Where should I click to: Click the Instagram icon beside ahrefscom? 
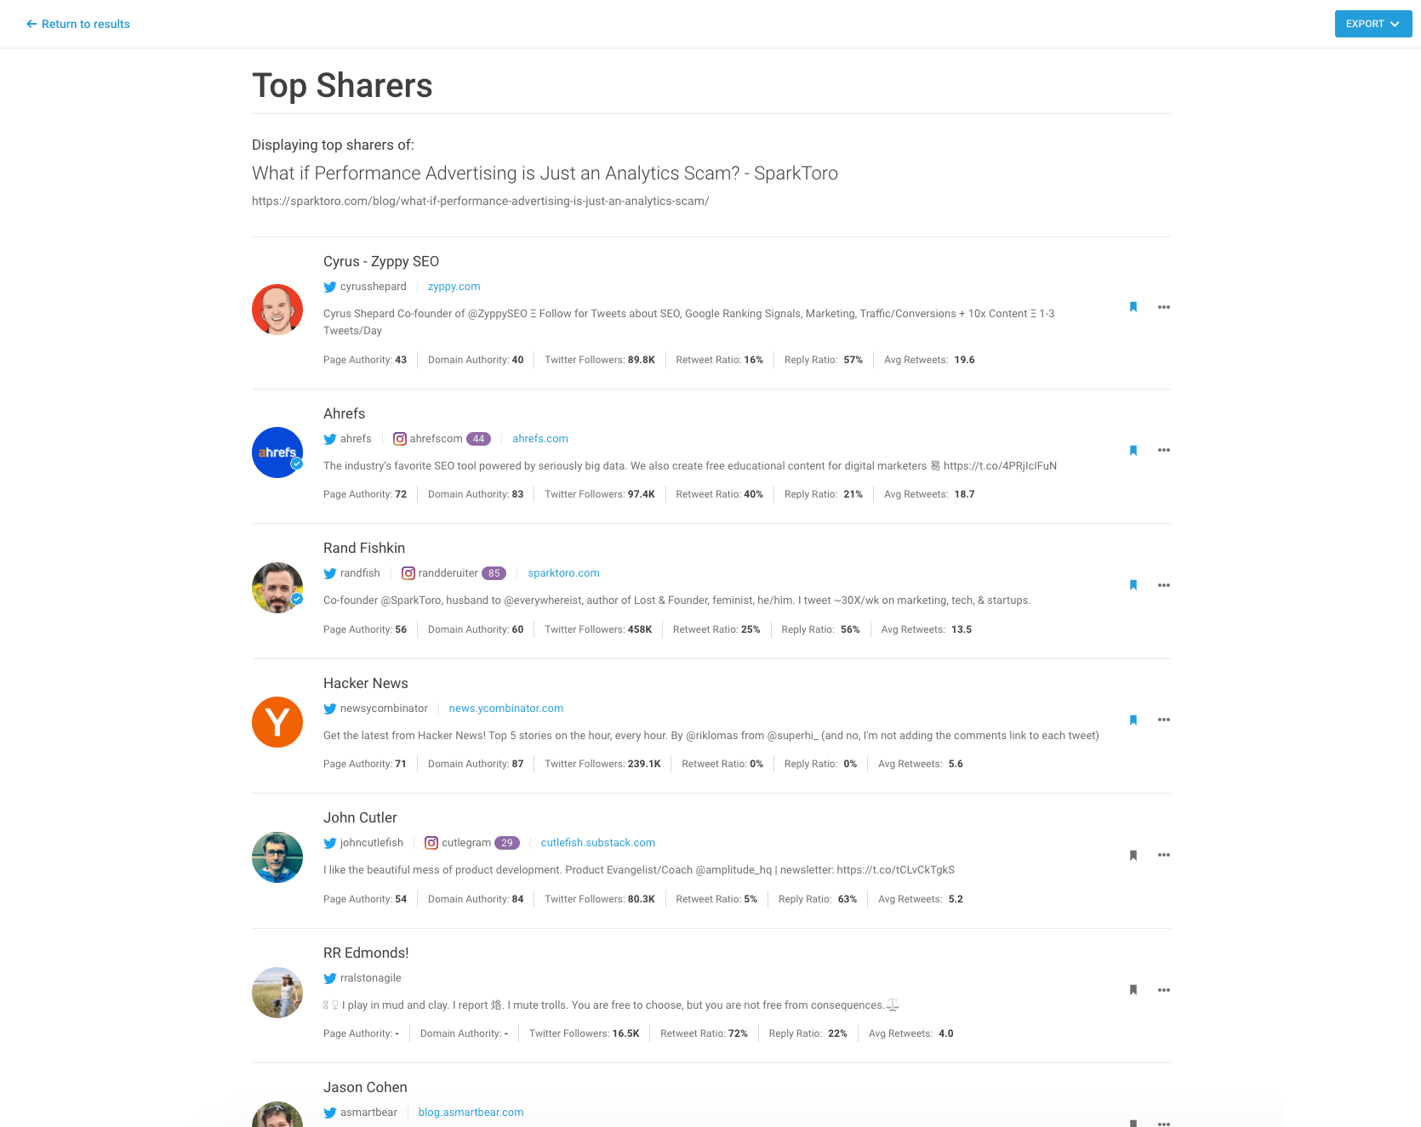(400, 439)
